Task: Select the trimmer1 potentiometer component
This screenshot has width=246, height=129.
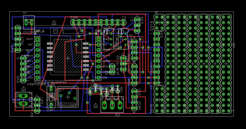Action: 109,39
